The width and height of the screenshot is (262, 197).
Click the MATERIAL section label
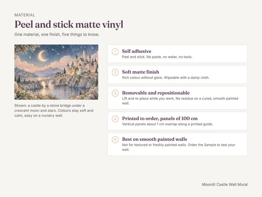[x=25, y=15]
